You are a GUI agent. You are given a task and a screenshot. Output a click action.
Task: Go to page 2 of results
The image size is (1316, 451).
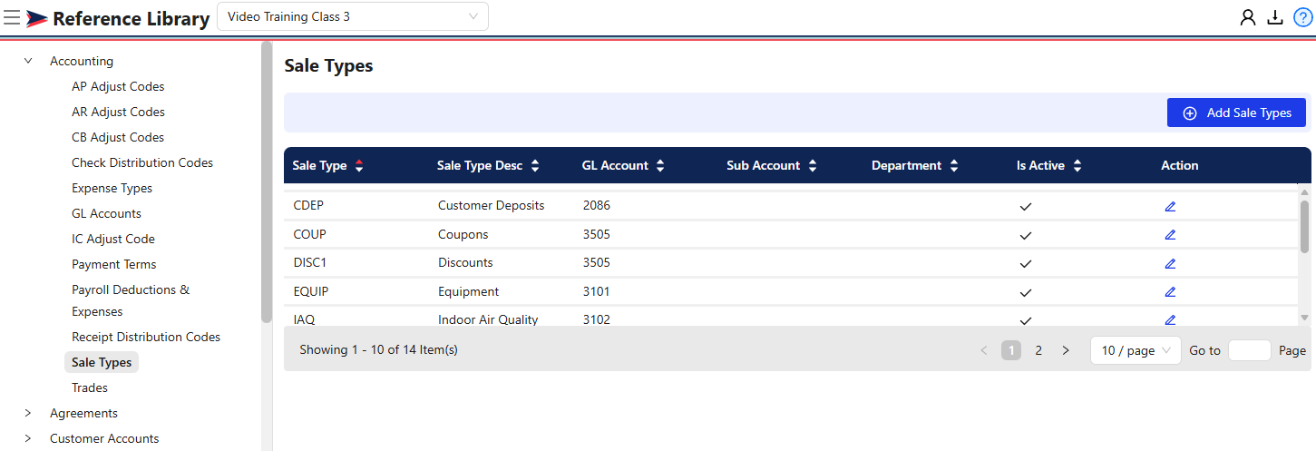coord(1038,350)
